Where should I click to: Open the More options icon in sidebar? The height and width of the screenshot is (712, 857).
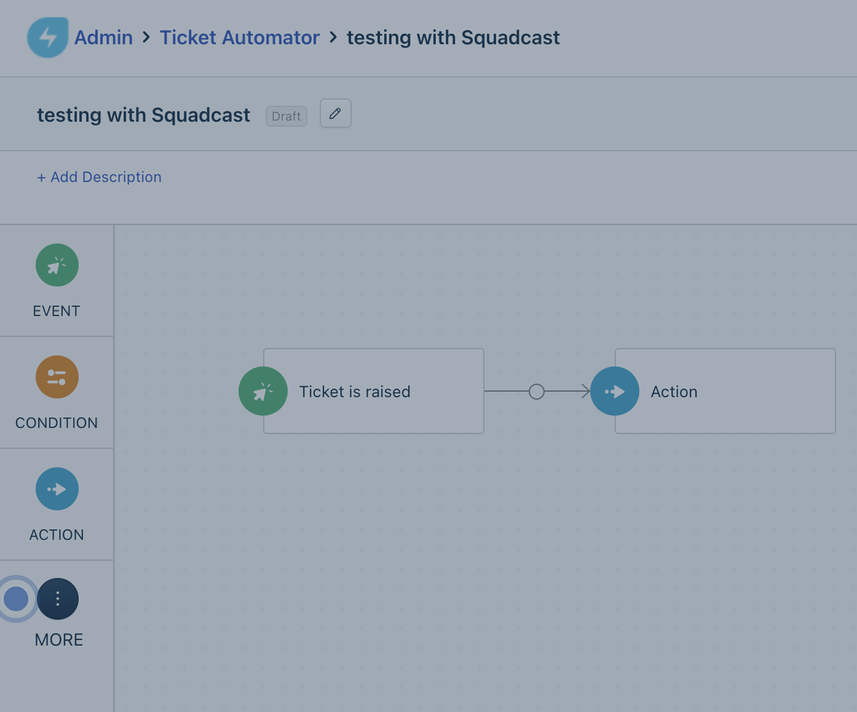(57, 598)
